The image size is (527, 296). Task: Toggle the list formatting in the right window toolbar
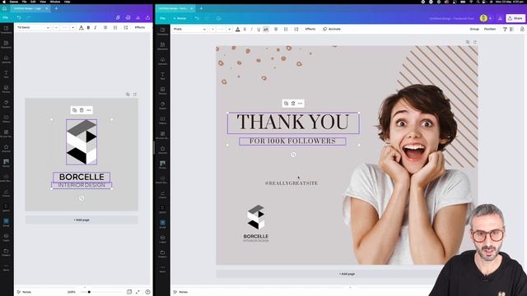(x=286, y=30)
